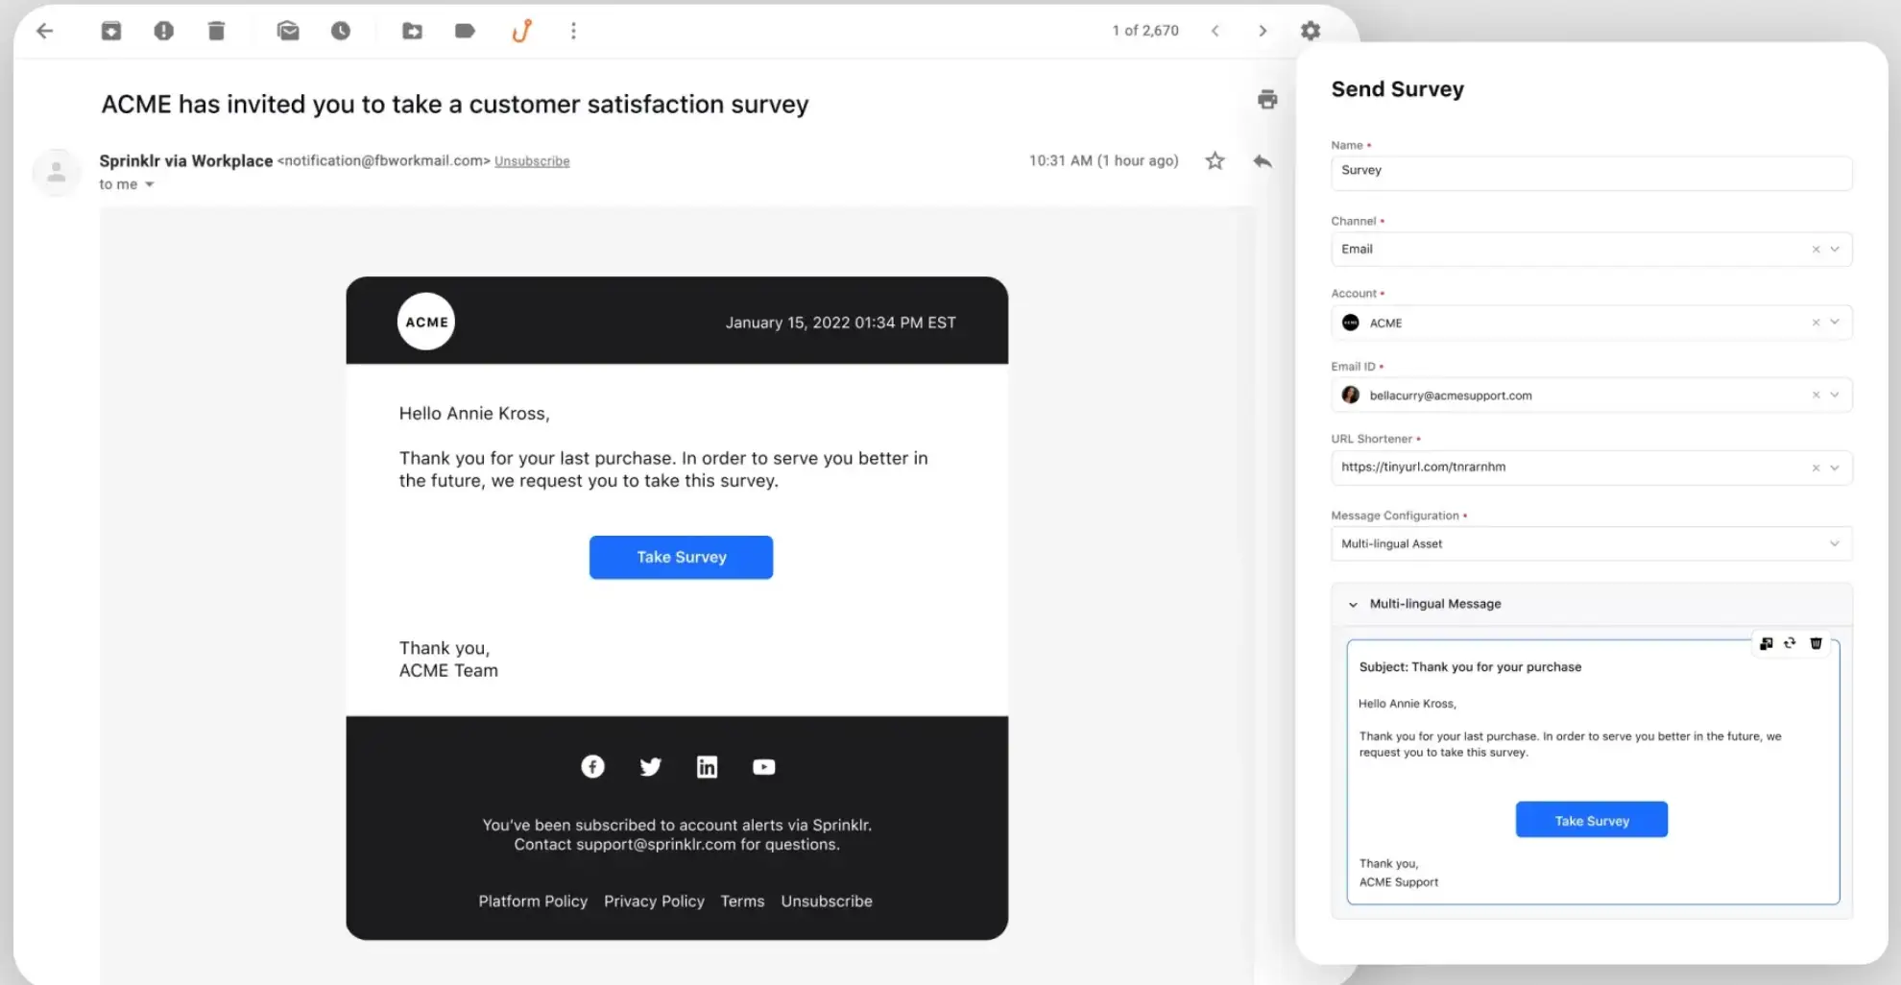1901x985 pixels.
Task: Move email to a folder icon
Action: coord(412,31)
